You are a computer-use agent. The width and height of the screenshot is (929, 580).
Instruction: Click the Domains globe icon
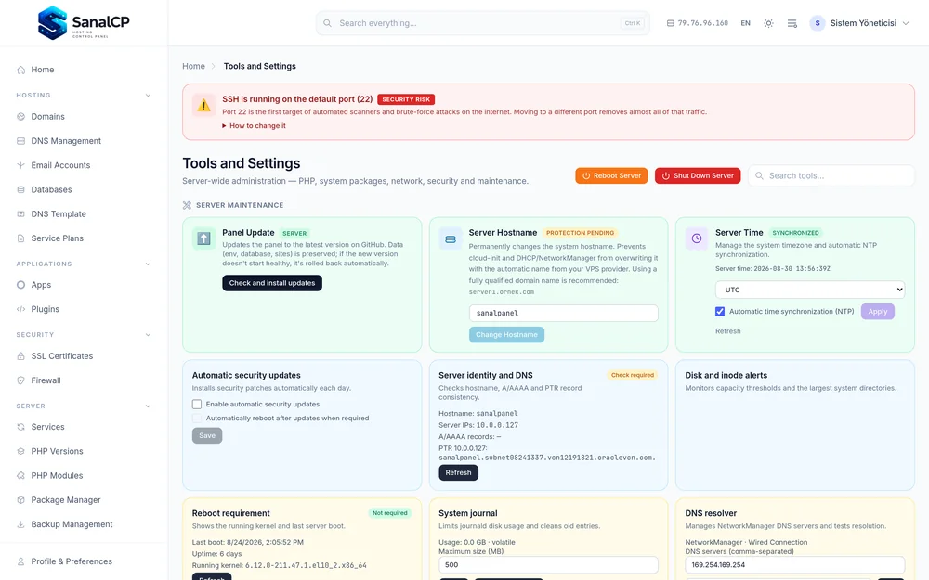(x=20, y=117)
